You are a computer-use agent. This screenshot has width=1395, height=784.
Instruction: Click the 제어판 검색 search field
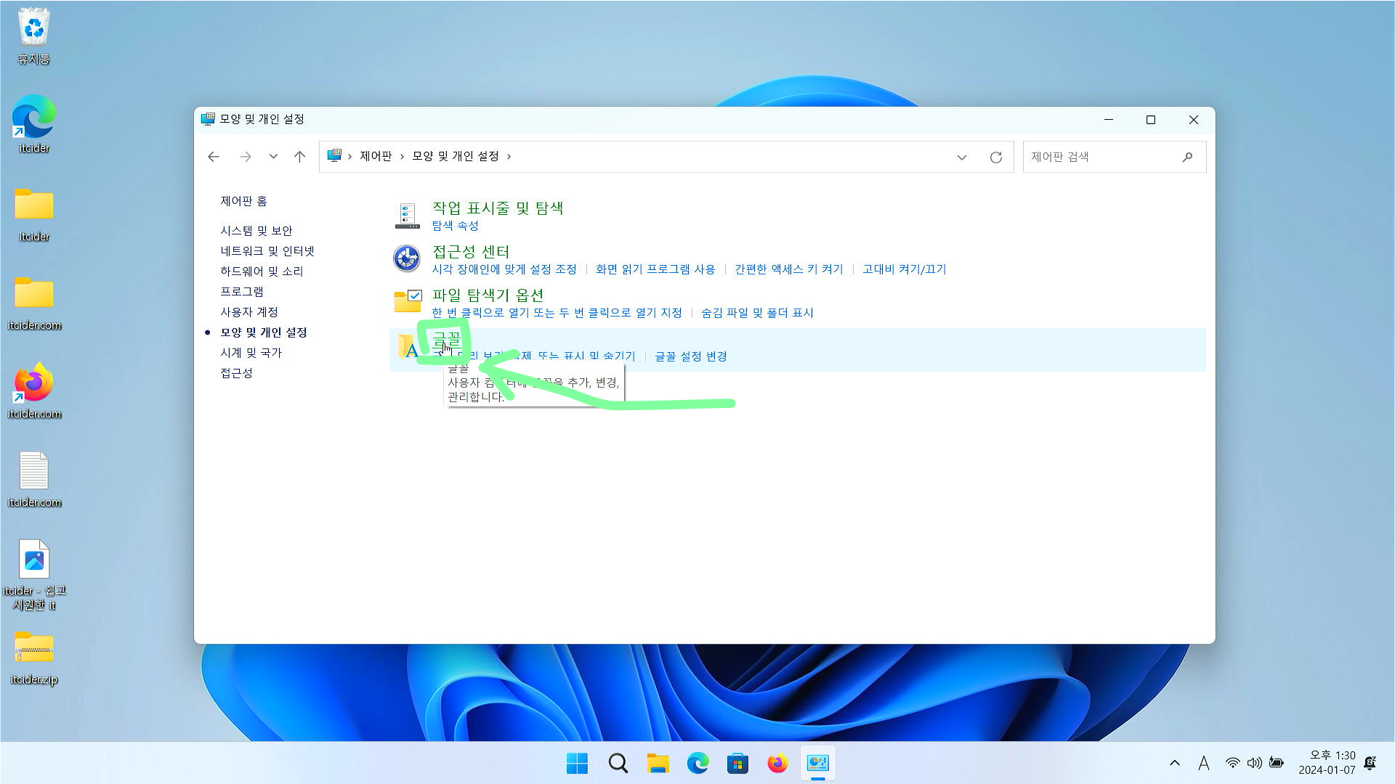pyautogui.click(x=1104, y=156)
